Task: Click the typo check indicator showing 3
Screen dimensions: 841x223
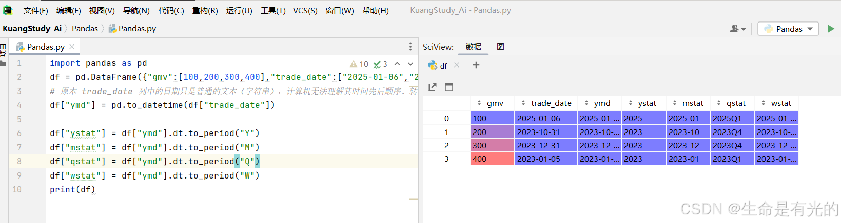Action: [x=380, y=64]
